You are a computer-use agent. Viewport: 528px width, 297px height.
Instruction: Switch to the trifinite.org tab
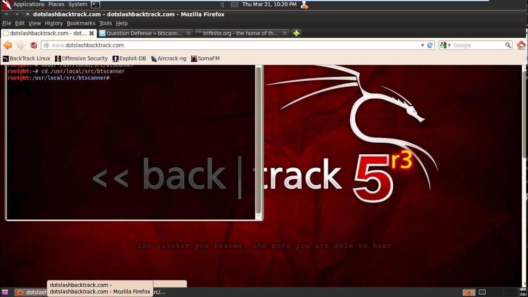click(241, 33)
